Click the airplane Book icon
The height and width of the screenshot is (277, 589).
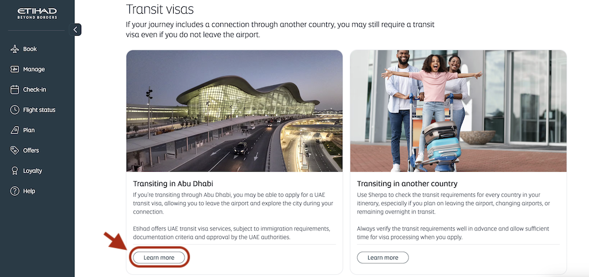(x=15, y=50)
